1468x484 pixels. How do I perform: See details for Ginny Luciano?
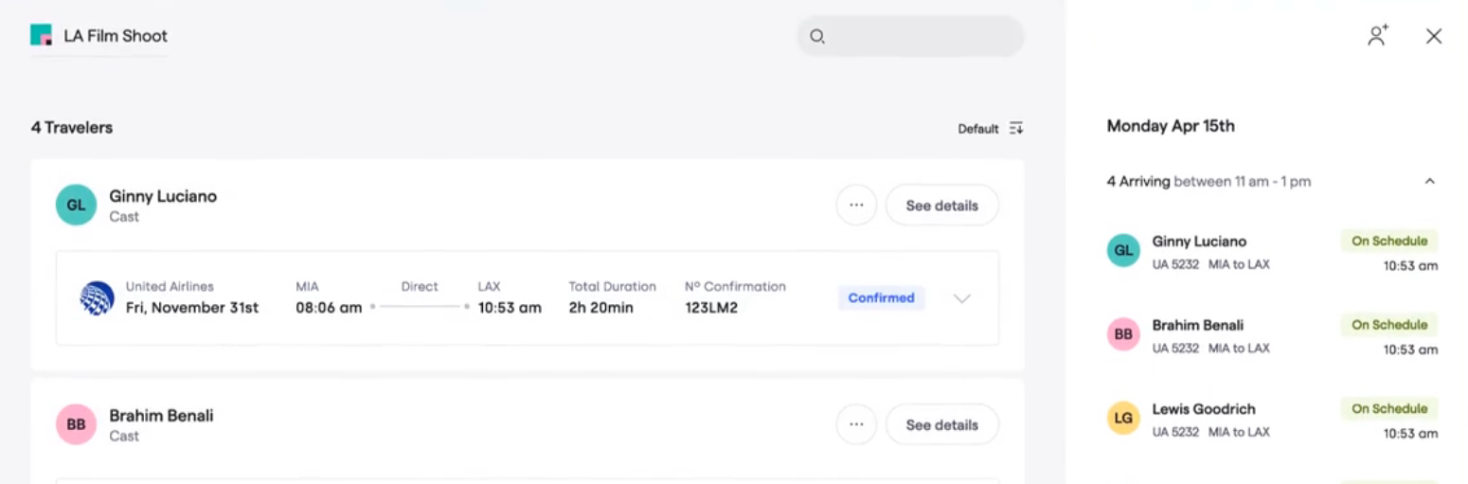coord(941,206)
